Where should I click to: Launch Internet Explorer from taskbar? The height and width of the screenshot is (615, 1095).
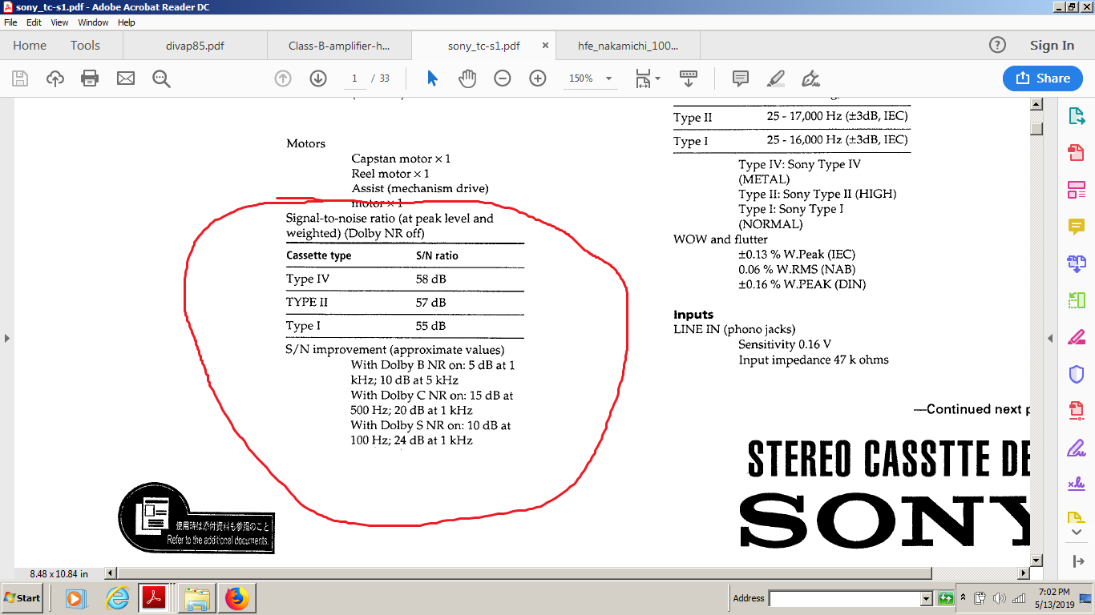[118, 598]
